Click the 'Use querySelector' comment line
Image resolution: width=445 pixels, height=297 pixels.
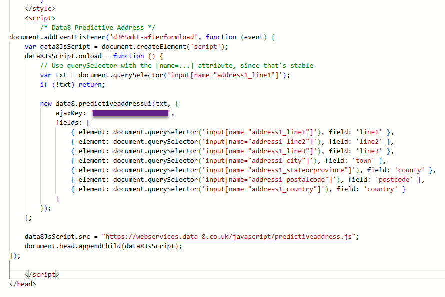pyautogui.click(x=177, y=65)
